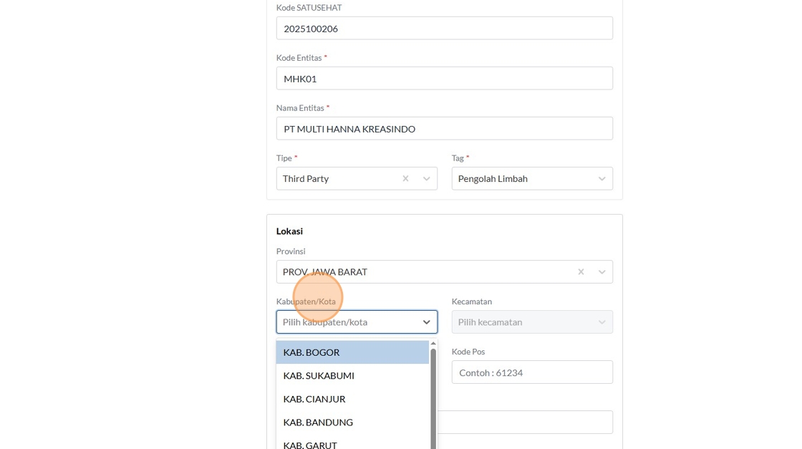Screen dimensions: 802x449
Task: Select KAB. BOGOR from the list
Action: 352,352
